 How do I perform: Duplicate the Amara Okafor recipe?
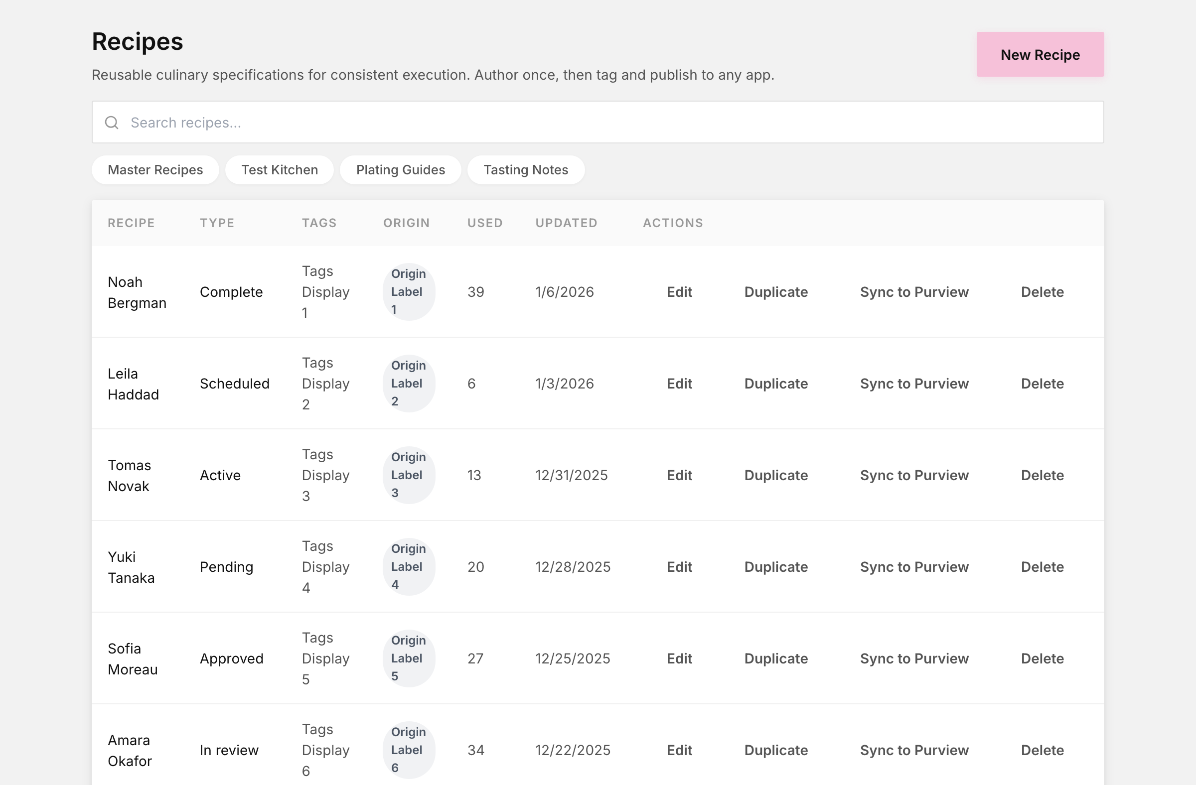(x=776, y=750)
